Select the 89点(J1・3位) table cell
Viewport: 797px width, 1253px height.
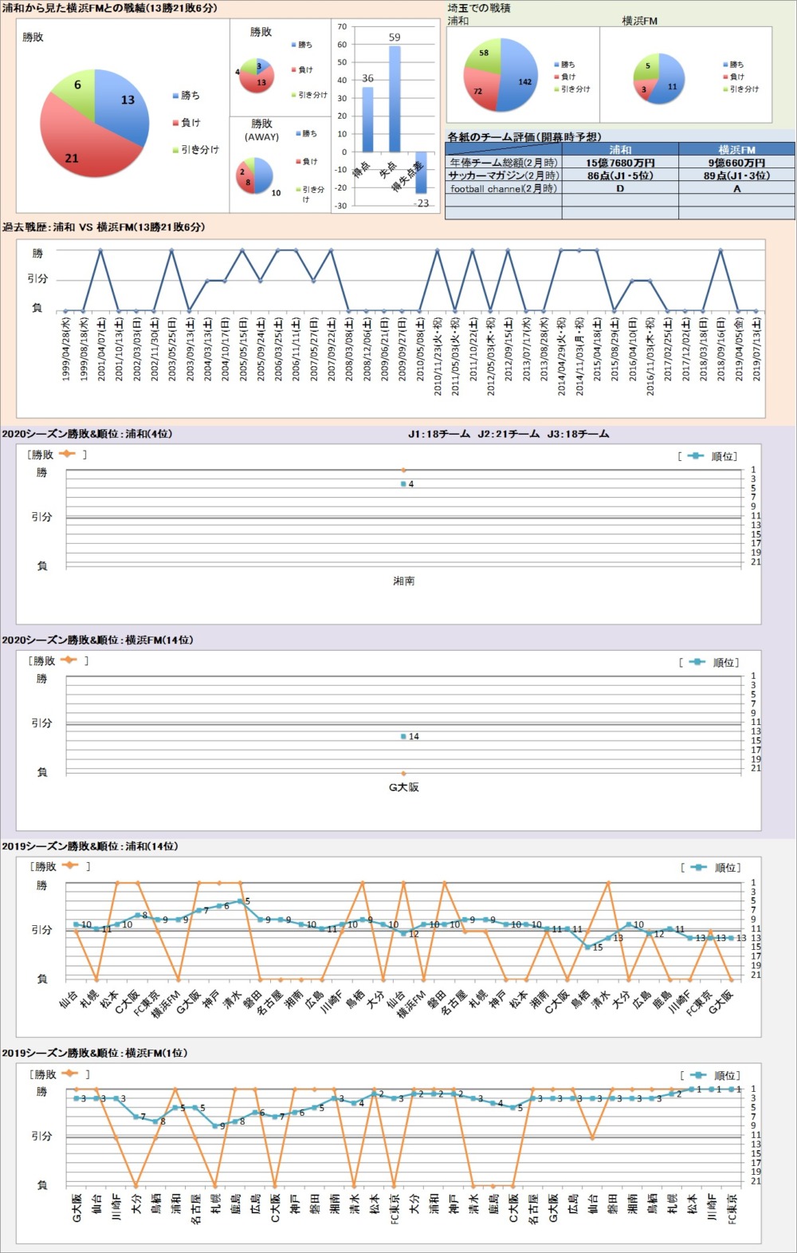click(736, 175)
